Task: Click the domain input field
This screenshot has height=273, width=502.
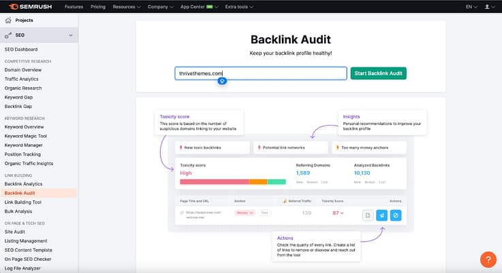Action: click(x=261, y=73)
